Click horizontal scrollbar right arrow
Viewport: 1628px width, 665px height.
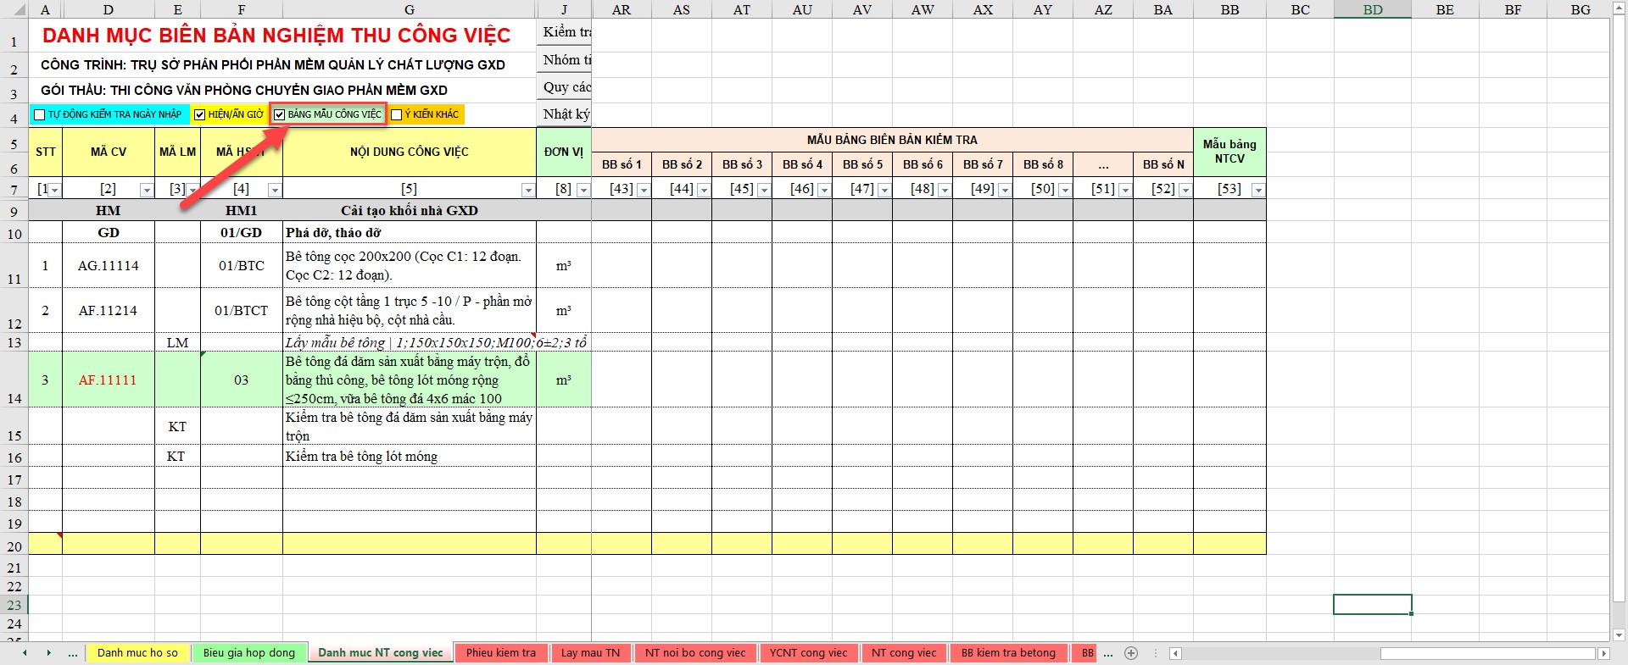pos(1603,653)
